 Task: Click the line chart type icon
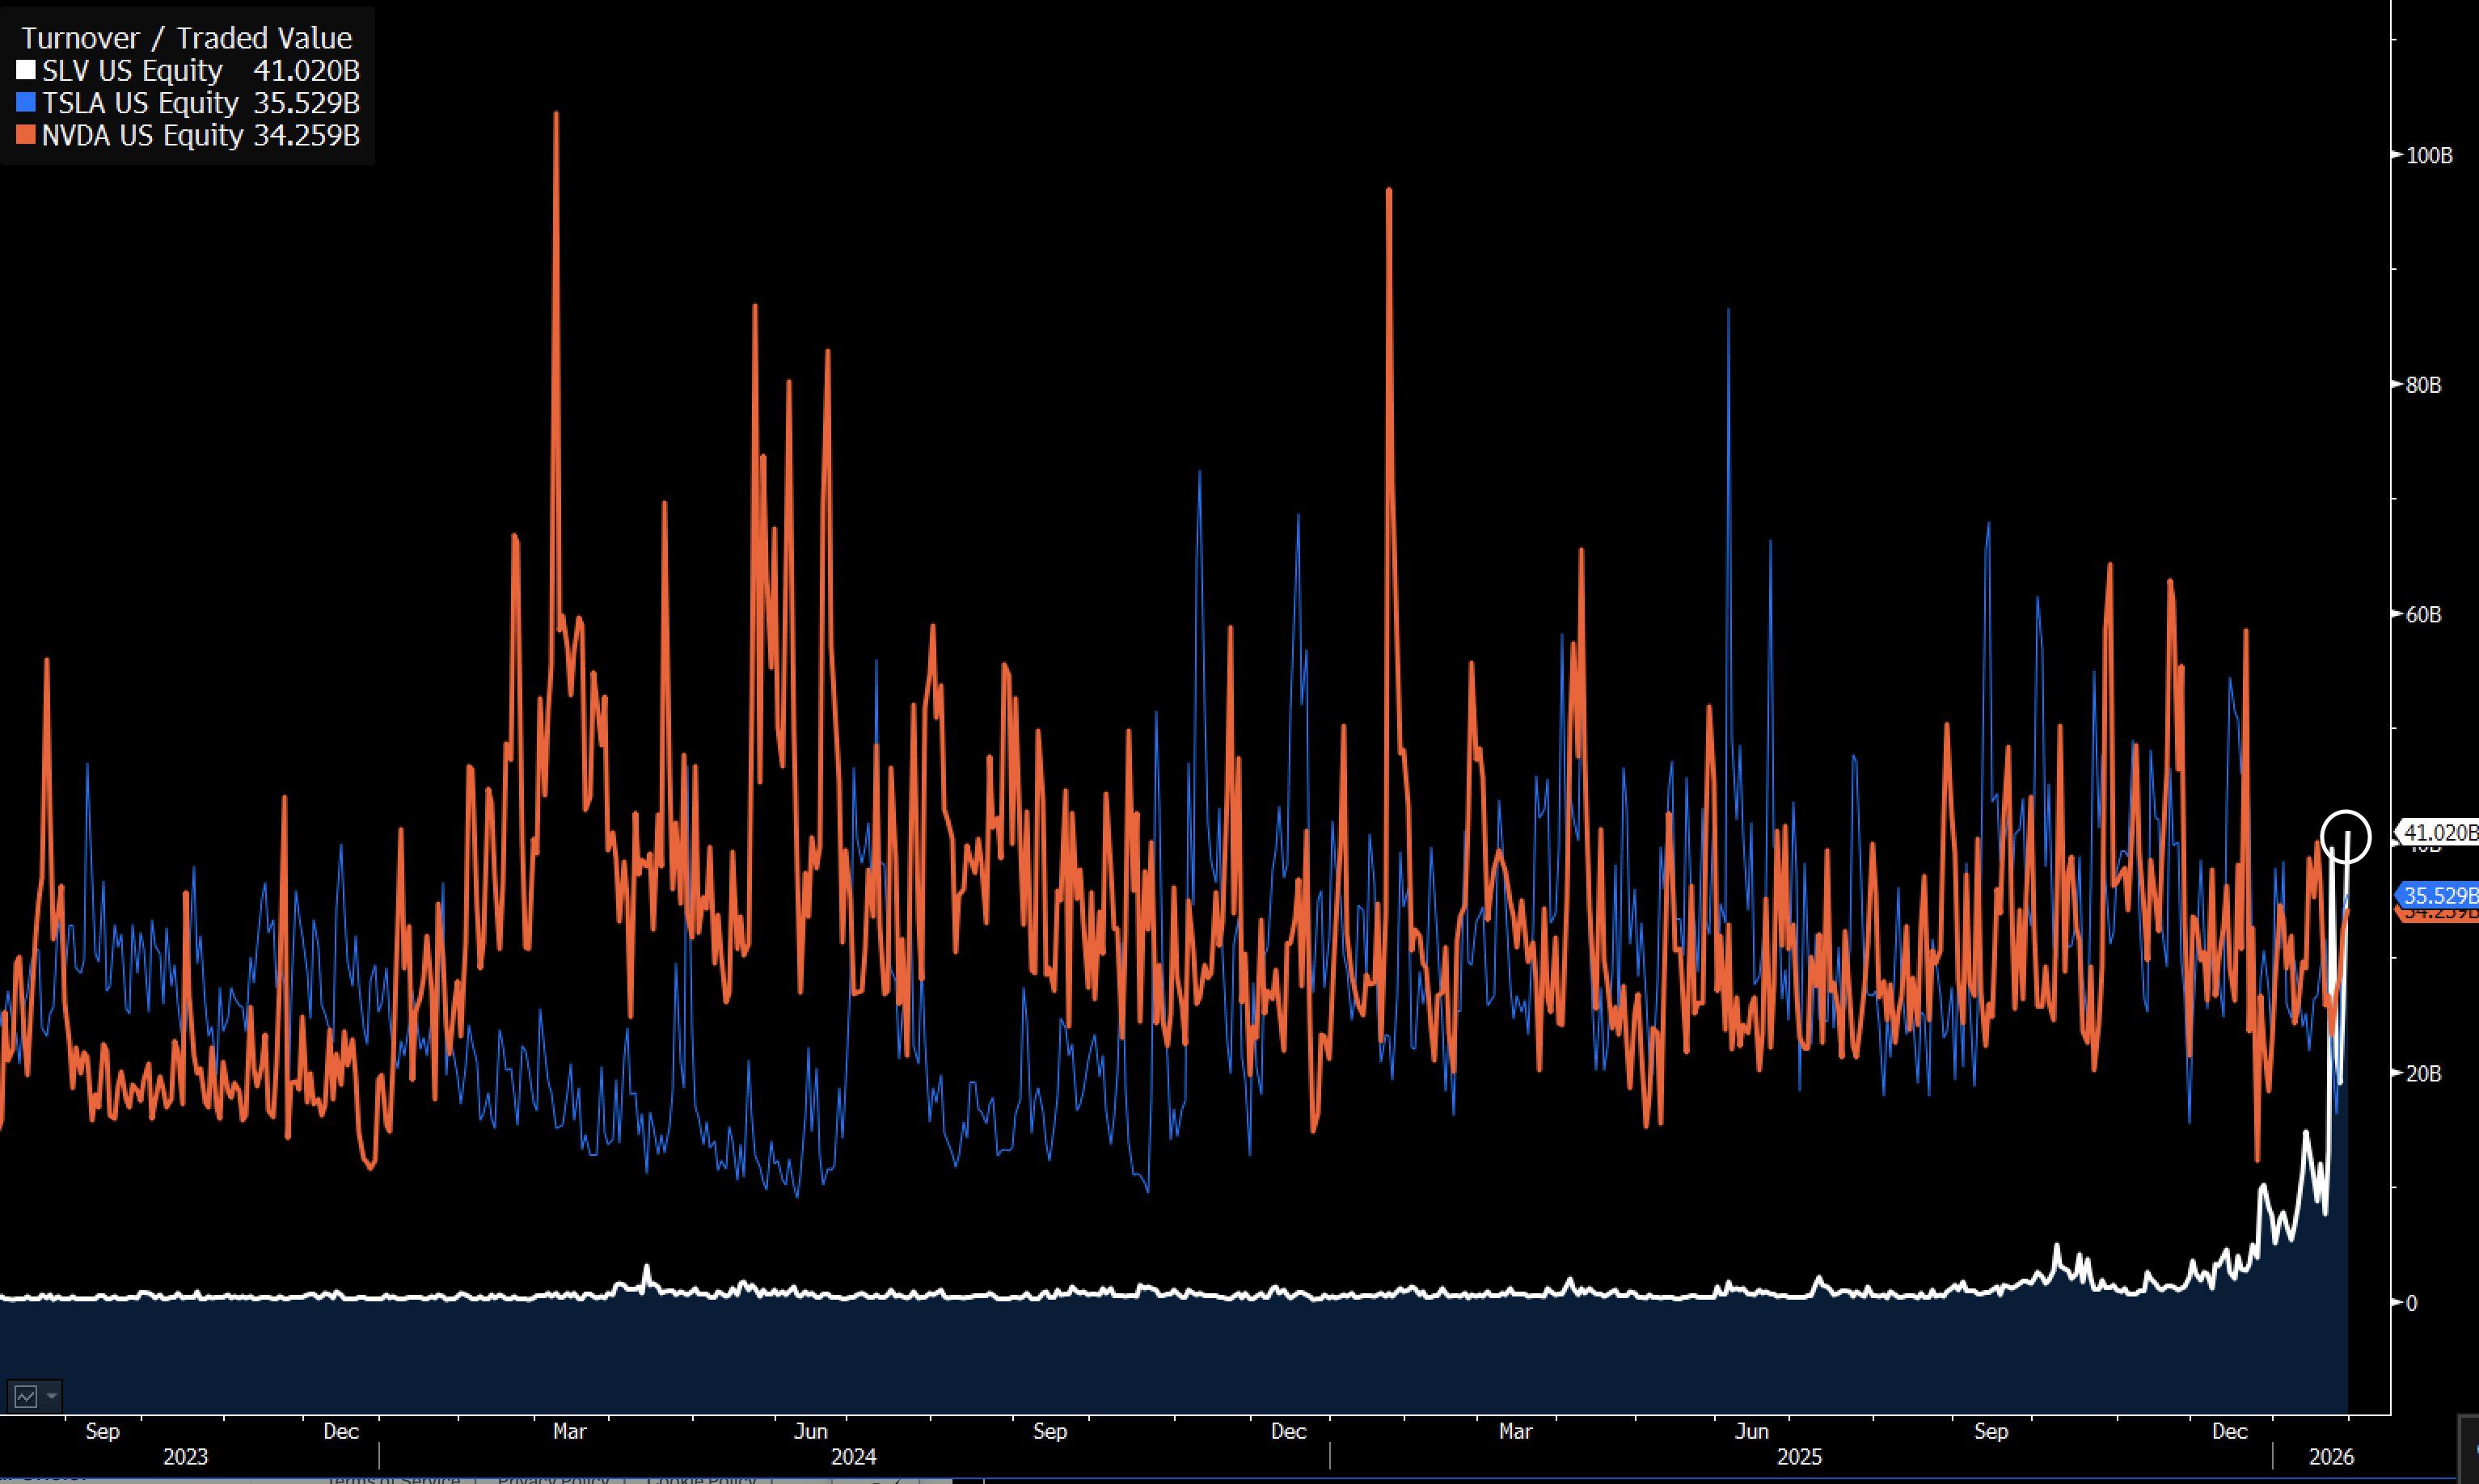(25, 1396)
